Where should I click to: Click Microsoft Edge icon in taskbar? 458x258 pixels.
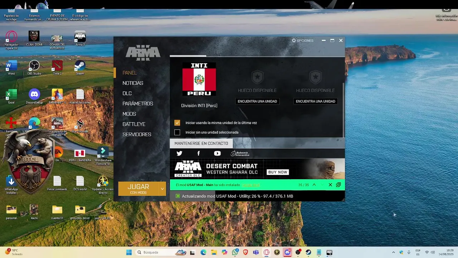click(x=204, y=252)
